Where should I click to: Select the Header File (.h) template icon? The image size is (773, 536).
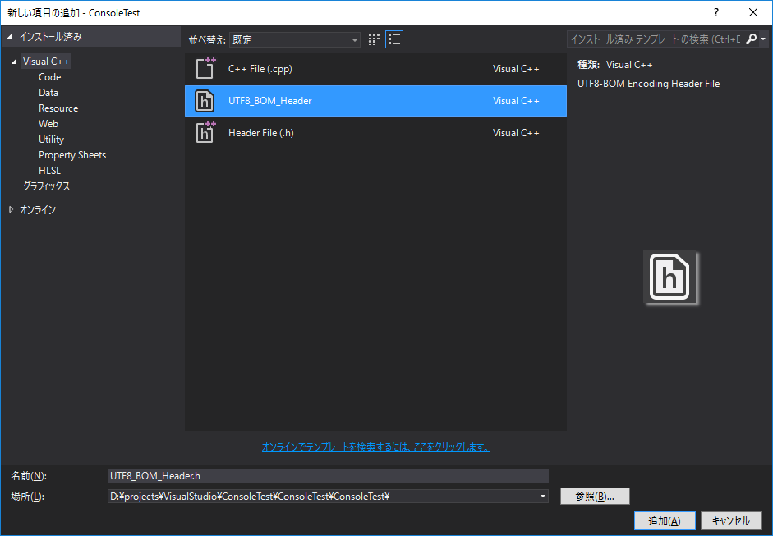(205, 132)
